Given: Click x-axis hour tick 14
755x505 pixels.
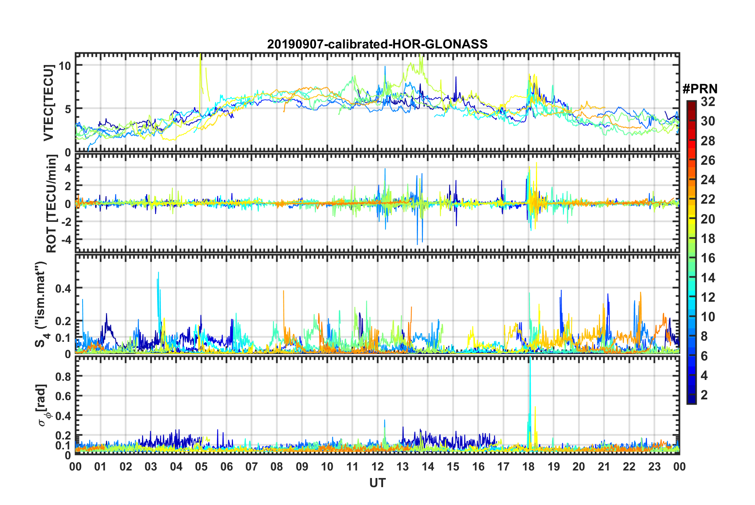Looking at the screenshot, I should (x=428, y=466).
